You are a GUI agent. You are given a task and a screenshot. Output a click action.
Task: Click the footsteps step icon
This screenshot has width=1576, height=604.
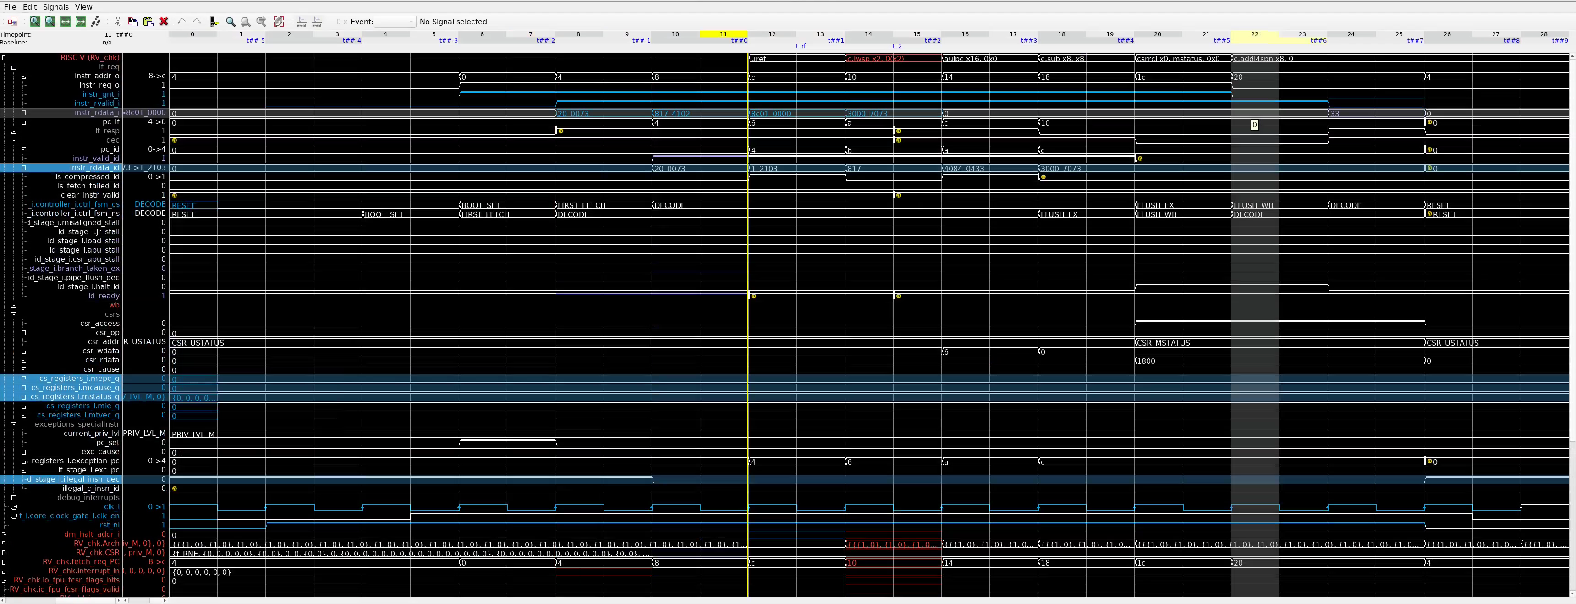coord(96,22)
